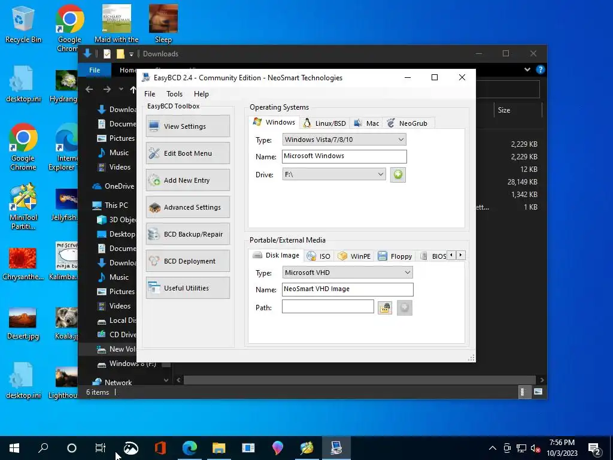Click the Explorer horizontal scrollbar
Image resolution: width=613 pixels, height=460 pixels.
[x=359, y=380]
